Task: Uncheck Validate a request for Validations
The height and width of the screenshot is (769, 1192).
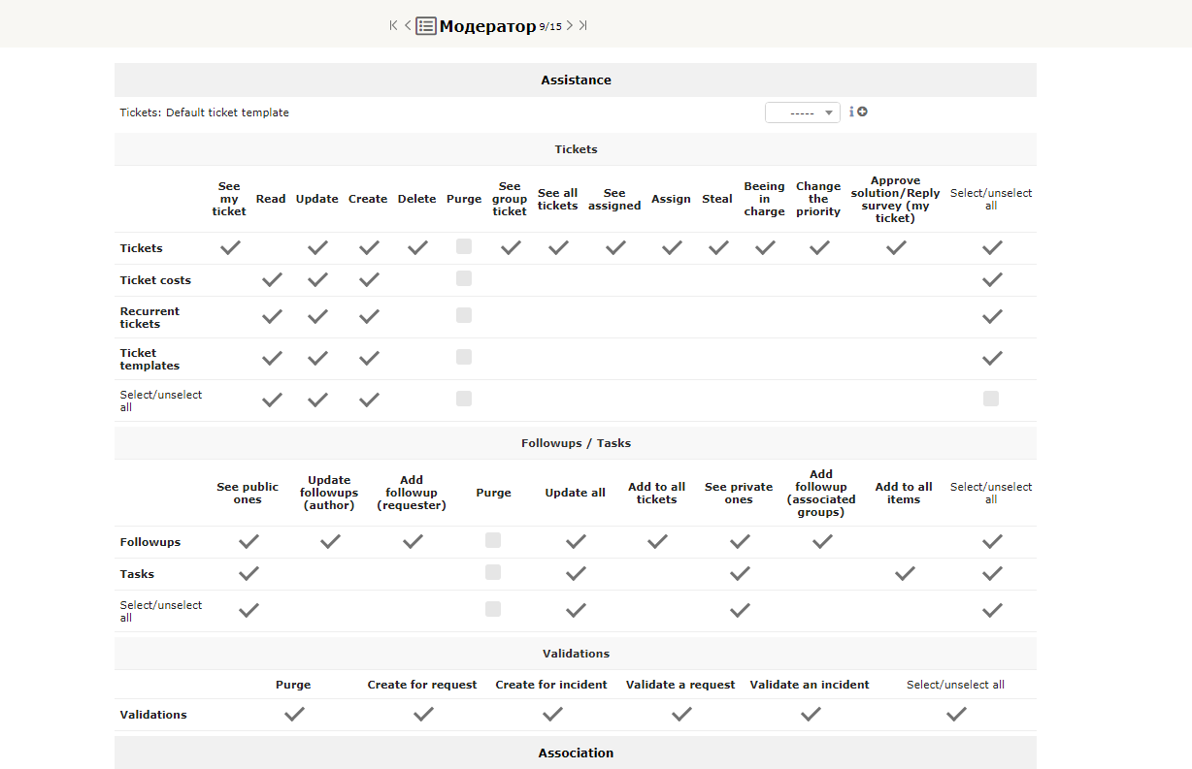Action: pos(680,714)
